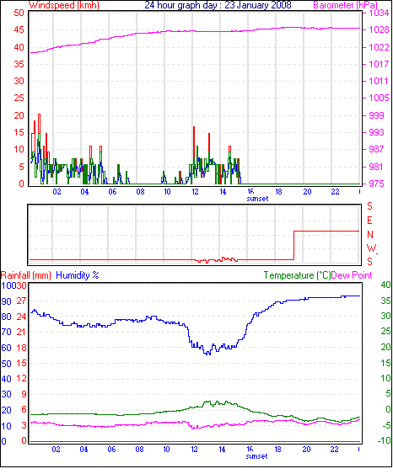The image size is (393, 474).
Task: Click the 24 hour graph day title
Action: pos(218,5)
